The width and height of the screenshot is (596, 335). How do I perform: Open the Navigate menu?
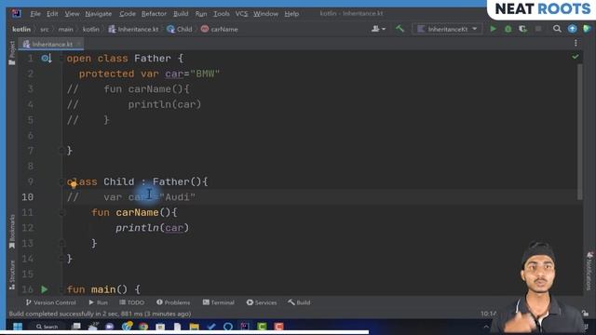coord(99,14)
